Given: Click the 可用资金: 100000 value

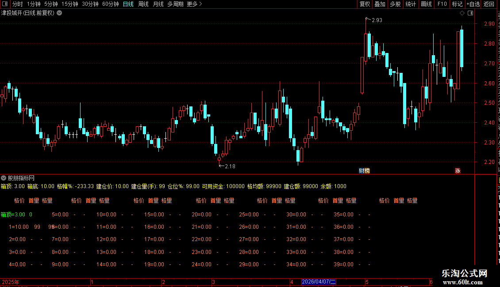Looking at the screenshot, I should coord(223,186).
